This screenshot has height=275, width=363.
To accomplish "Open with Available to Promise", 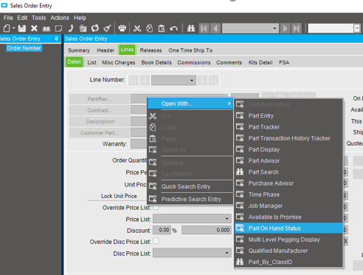I will pyautogui.click(x=288, y=217).
